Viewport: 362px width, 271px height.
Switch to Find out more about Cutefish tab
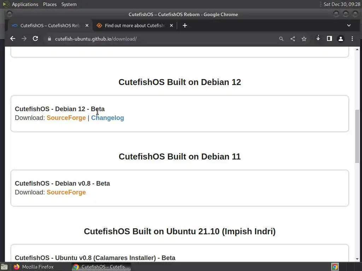(x=135, y=25)
